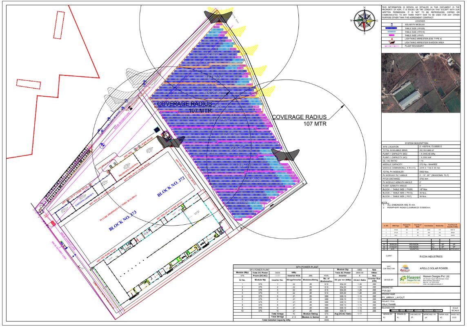The width and height of the screenshot is (467, 328).
Task: Click the Lightning Arrester red triangle legend symbol
Action: point(392,39)
